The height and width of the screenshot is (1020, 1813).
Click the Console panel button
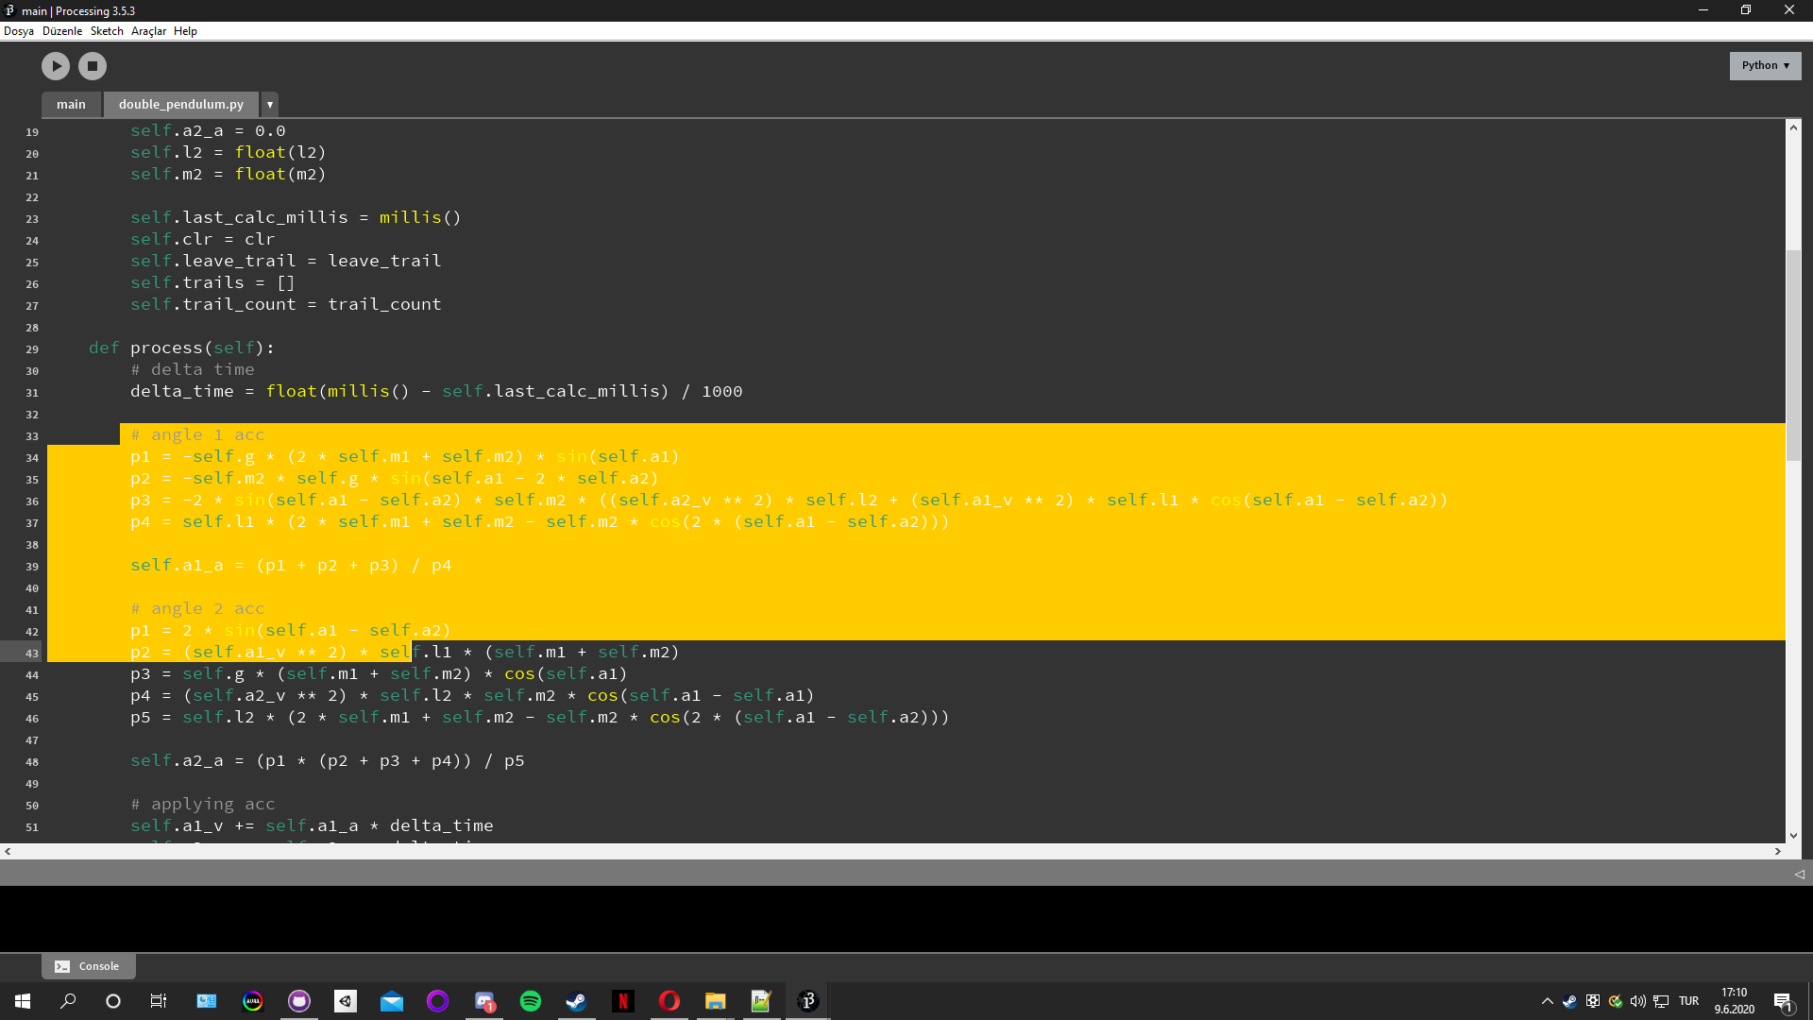(x=88, y=966)
